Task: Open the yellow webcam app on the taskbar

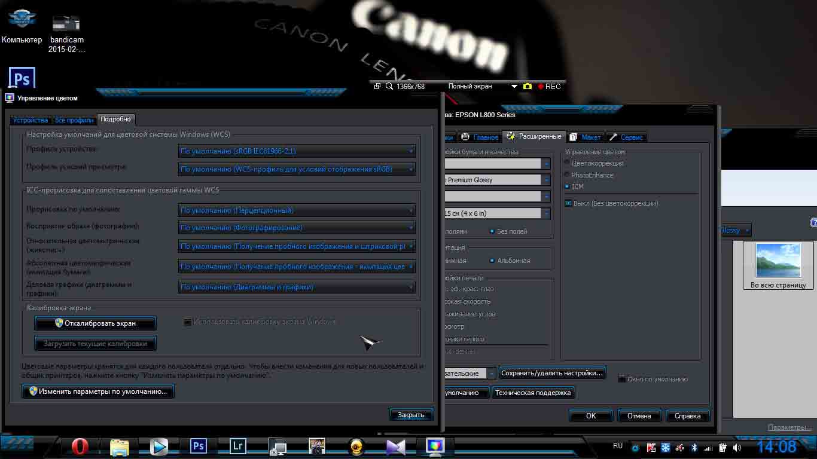Action: tap(356, 446)
